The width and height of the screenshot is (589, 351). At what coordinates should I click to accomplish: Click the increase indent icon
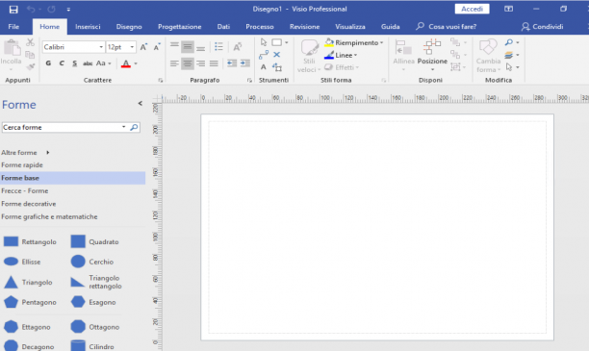coord(244,63)
